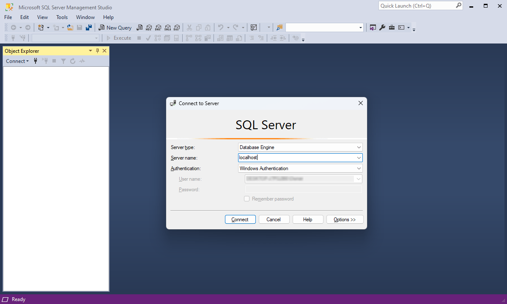The height and width of the screenshot is (304, 507).
Task: Expand the Server type dropdown
Action: pyautogui.click(x=359, y=147)
